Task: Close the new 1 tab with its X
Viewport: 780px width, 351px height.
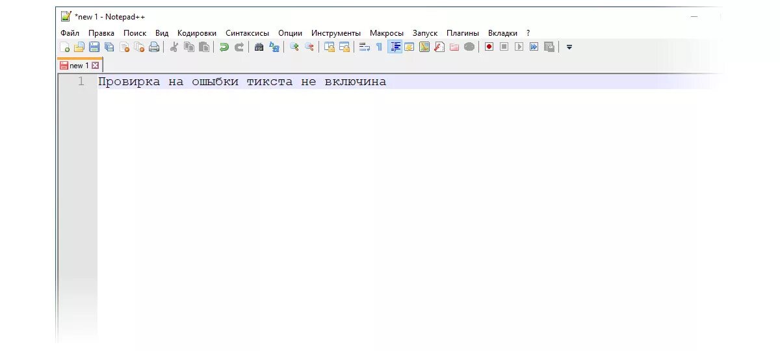Action: click(x=95, y=66)
